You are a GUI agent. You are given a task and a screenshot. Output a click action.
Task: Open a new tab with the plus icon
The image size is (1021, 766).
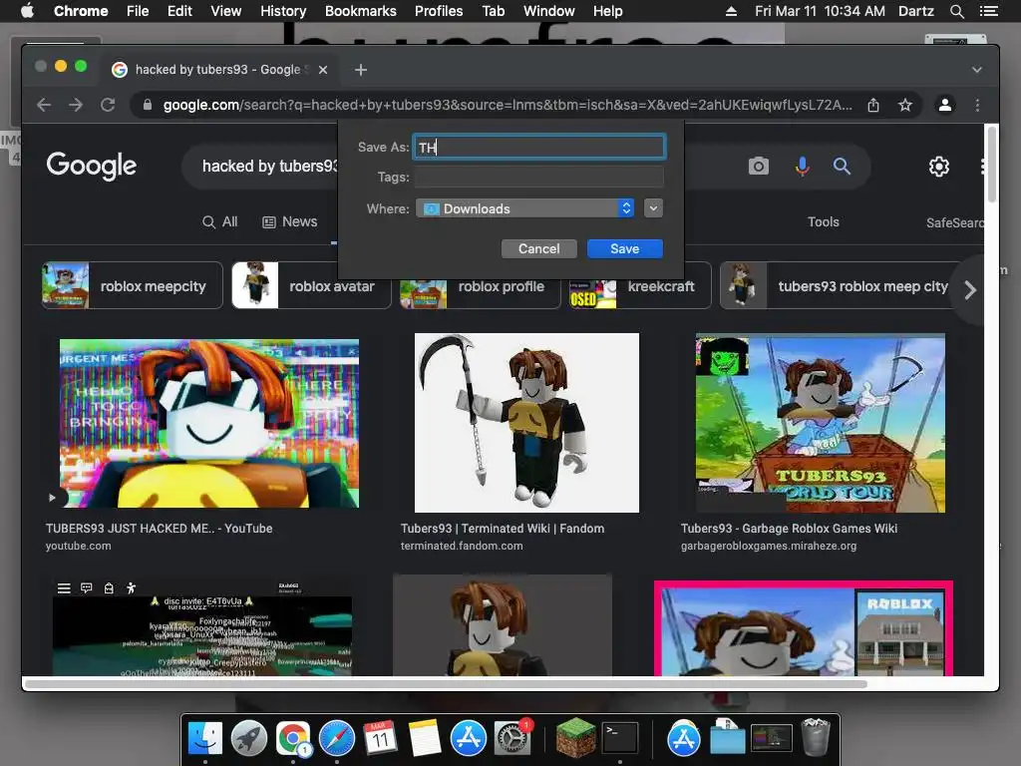[x=361, y=70]
